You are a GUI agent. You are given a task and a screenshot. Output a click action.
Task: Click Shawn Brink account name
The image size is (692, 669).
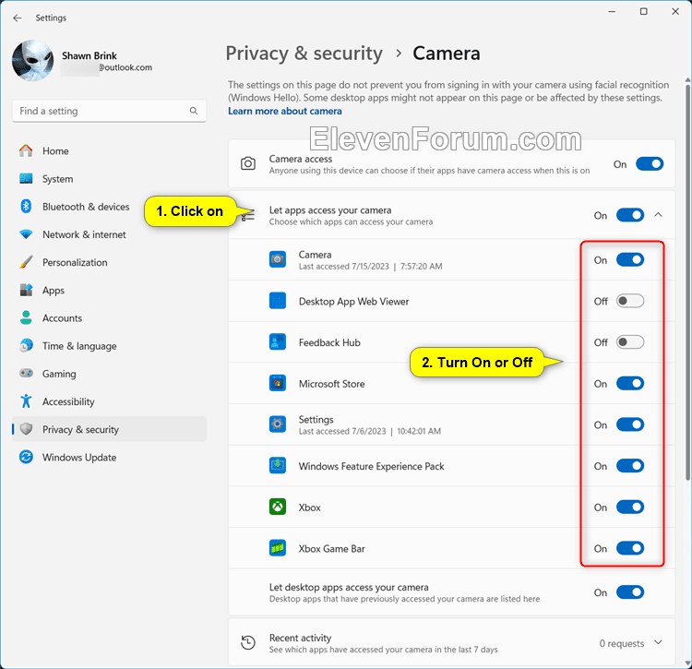(89, 55)
